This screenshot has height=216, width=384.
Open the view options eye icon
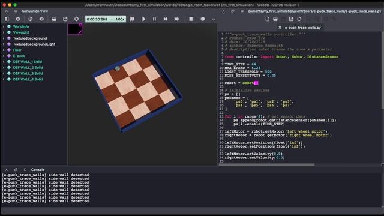(x=41, y=19)
